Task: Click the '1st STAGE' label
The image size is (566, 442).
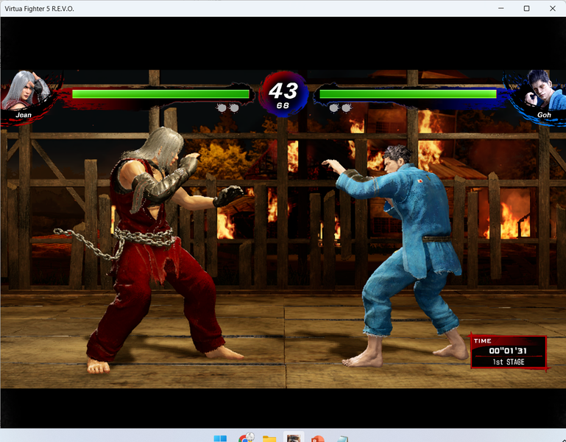Action: click(509, 362)
